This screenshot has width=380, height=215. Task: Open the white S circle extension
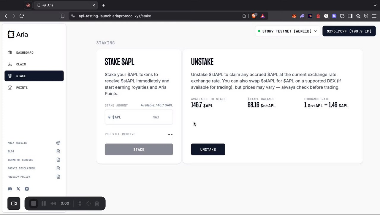click(326, 16)
